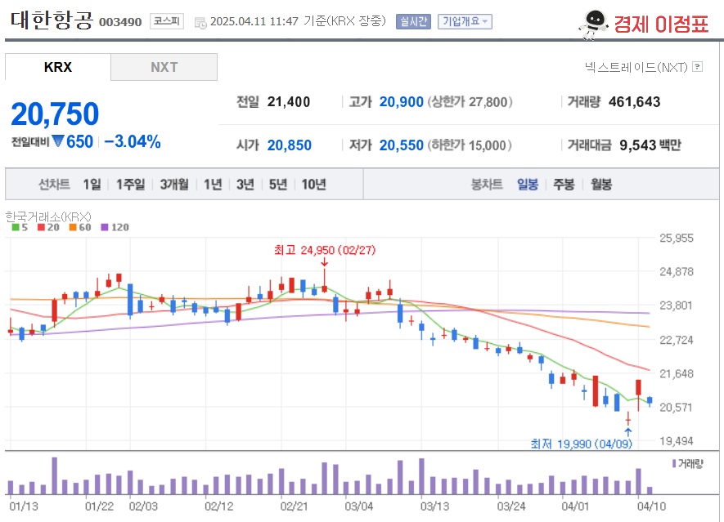724x522 pixels.
Task: Click the 01/13 date on chart axis
Action: click(24, 506)
